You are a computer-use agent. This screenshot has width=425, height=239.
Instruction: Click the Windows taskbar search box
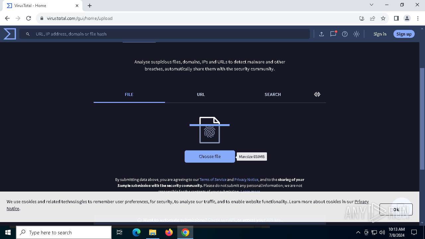click(64, 232)
